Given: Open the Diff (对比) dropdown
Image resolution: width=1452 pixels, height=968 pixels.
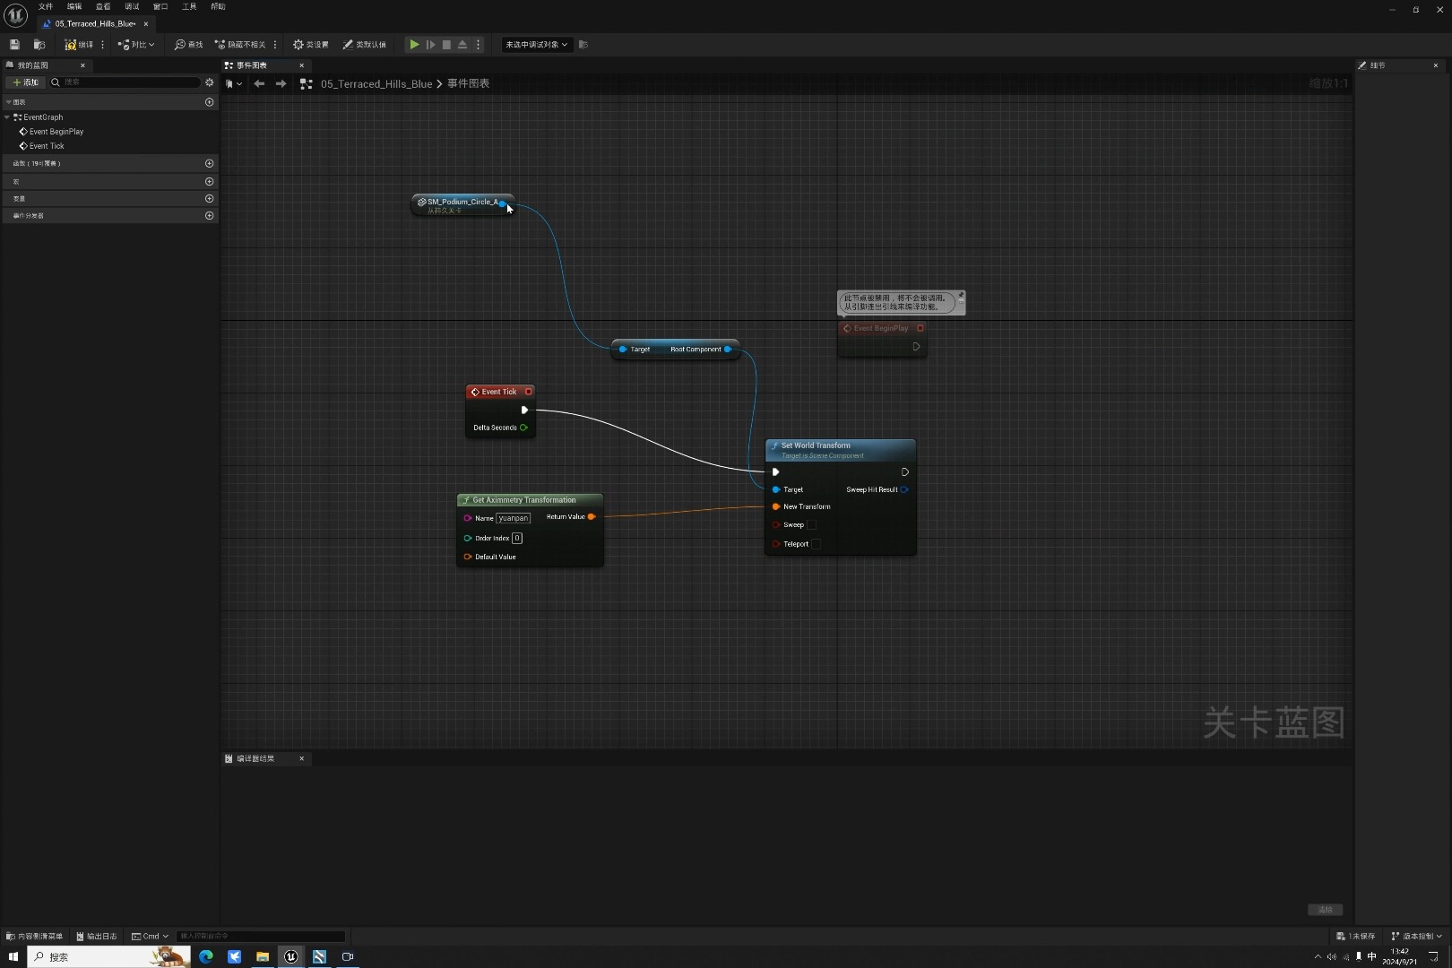Looking at the screenshot, I should coord(136,44).
